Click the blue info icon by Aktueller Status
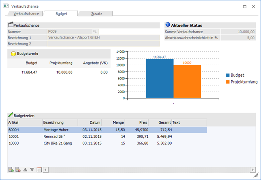Screen dimensions: 261x180 click(168, 25)
